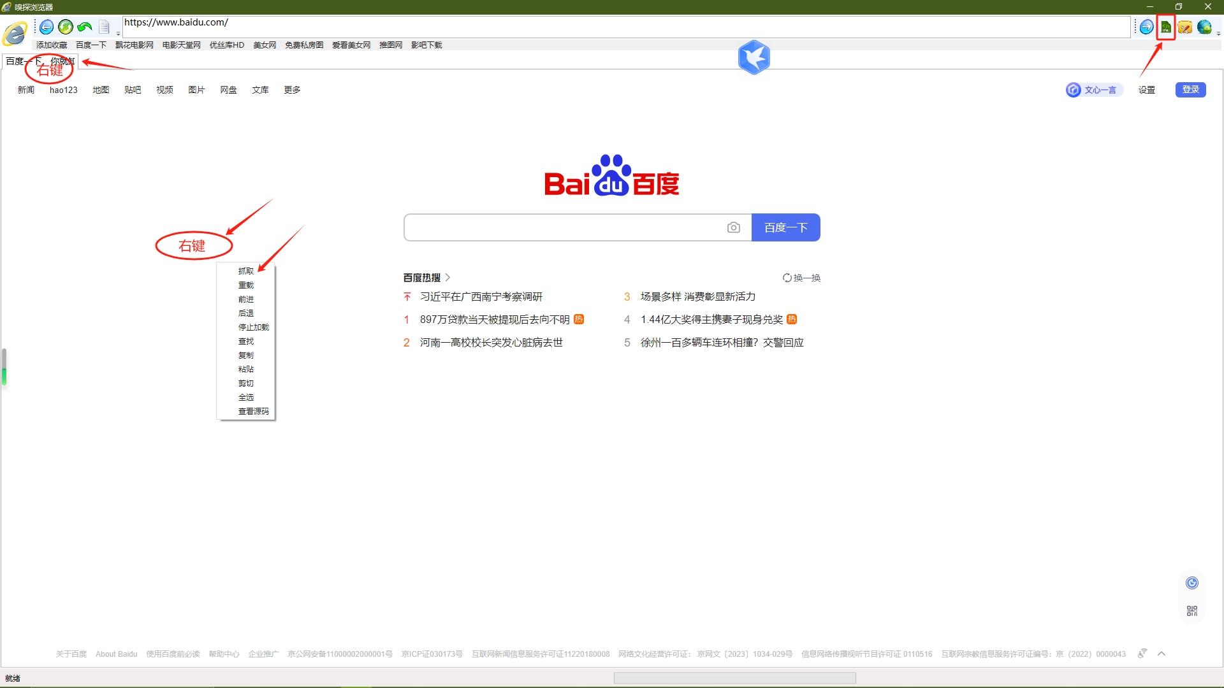1224x688 pixels.
Task: Click the 换一换 refresh icon
Action: (787, 278)
